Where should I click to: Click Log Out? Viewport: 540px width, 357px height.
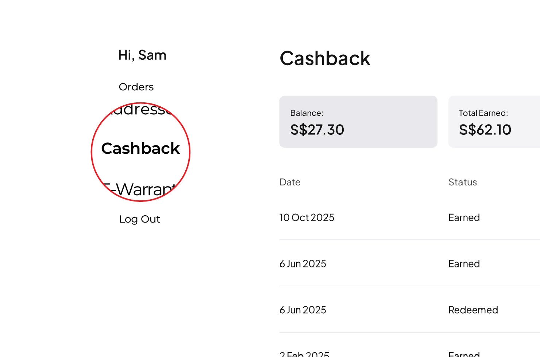[x=139, y=219]
